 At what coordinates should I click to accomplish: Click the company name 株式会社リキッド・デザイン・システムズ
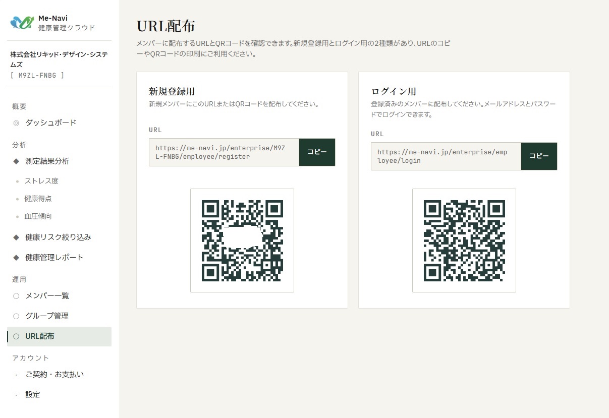pos(59,59)
